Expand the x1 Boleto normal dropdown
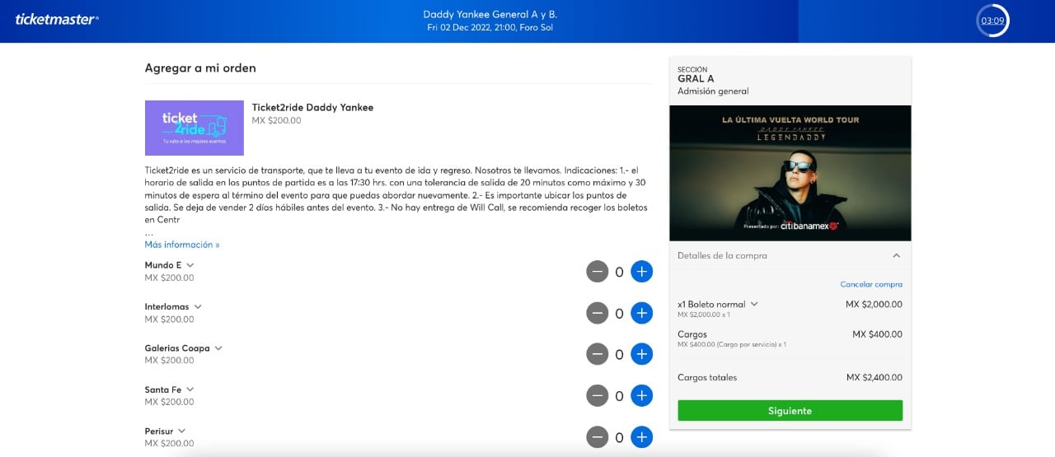The width and height of the screenshot is (1055, 457). coord(753,304)
